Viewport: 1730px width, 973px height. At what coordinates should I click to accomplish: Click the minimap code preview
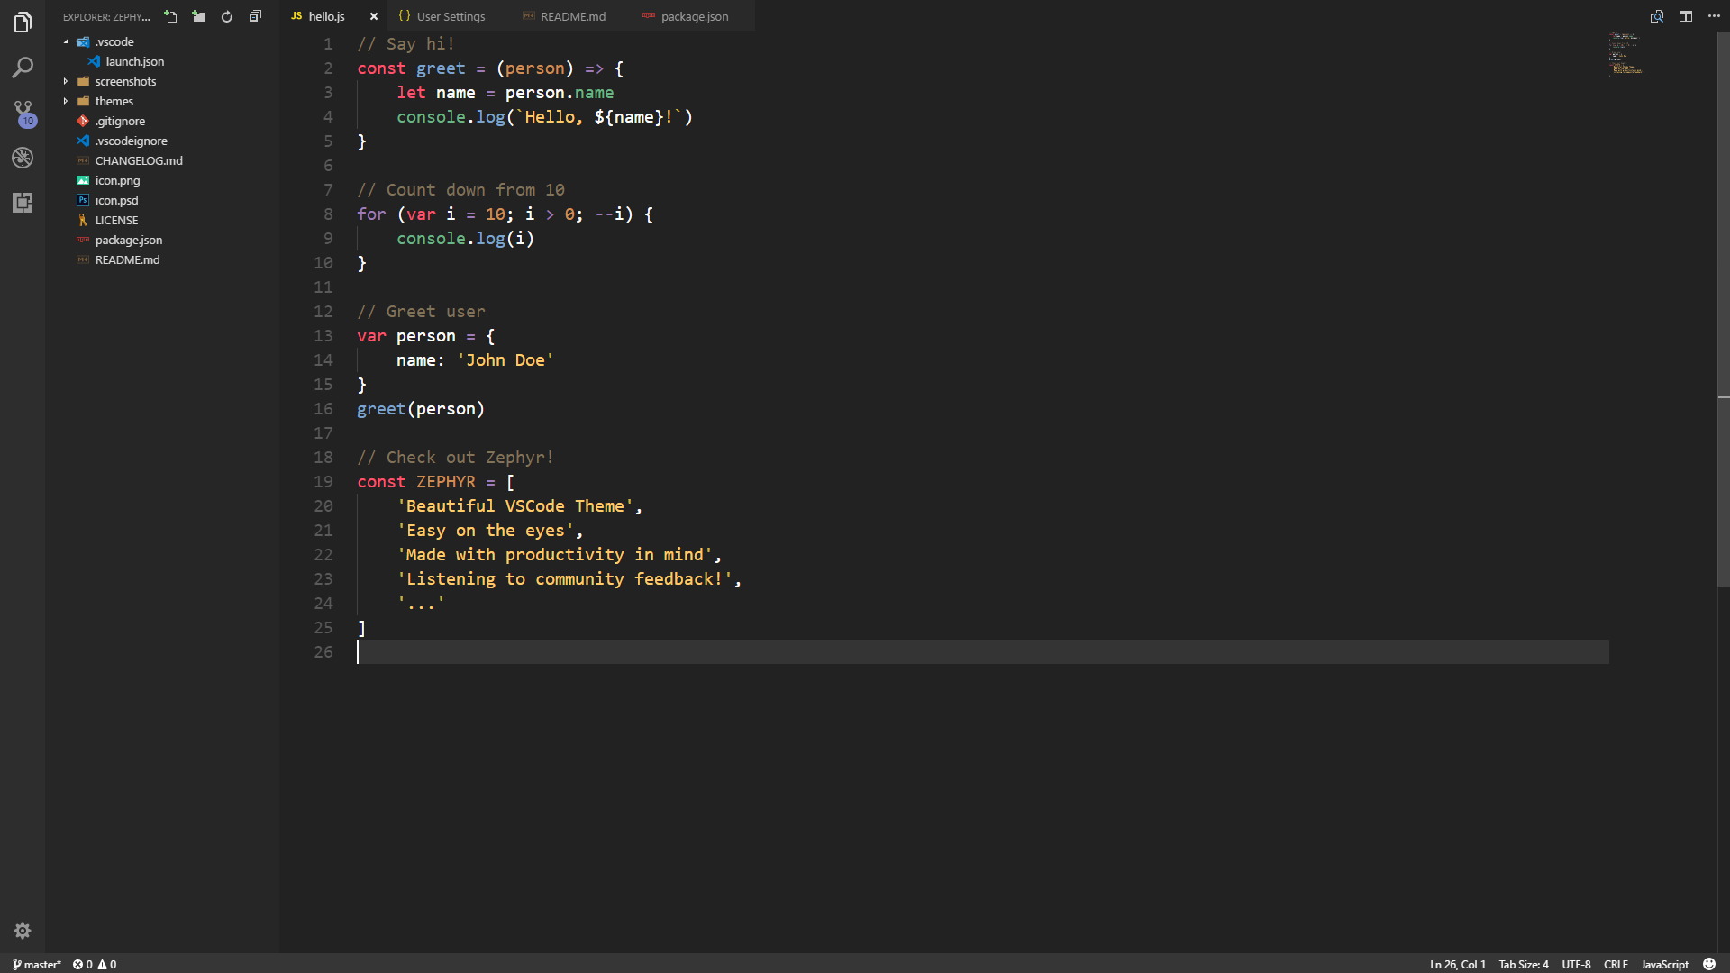click(1625, 54)
